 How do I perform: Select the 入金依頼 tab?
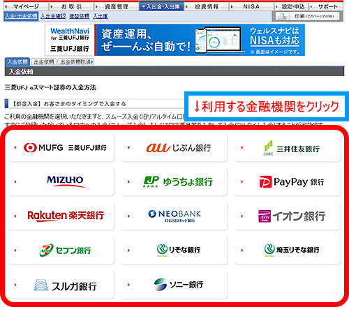[17, 62]
